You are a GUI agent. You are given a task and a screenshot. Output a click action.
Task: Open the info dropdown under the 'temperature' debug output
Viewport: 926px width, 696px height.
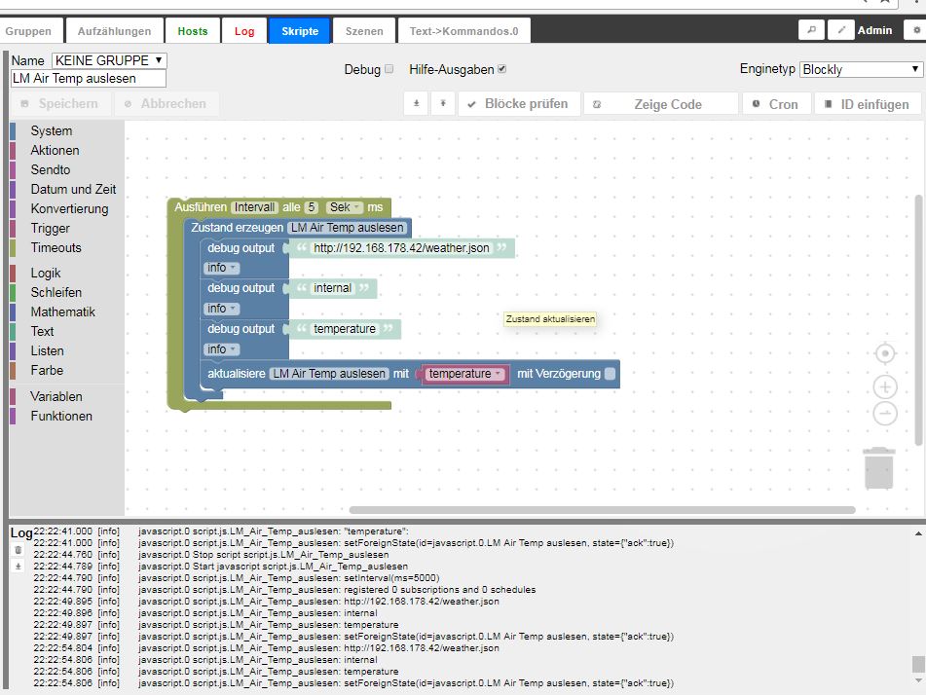(x=221, y=349)
